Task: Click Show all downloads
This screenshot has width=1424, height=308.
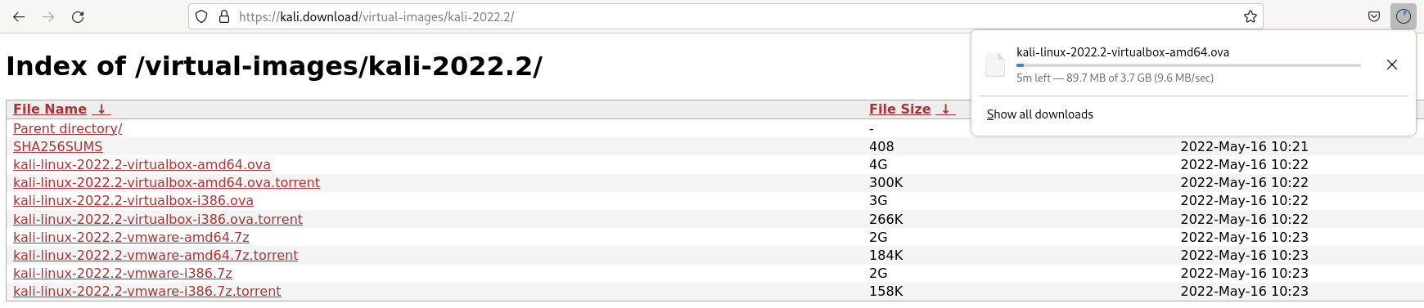Action: coord(1040,114)
